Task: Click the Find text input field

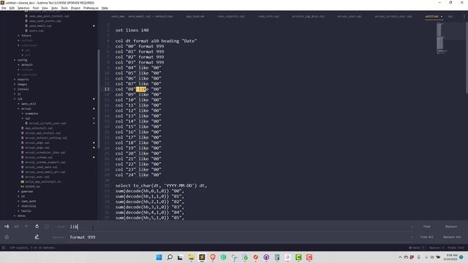Action: (239, 226)
